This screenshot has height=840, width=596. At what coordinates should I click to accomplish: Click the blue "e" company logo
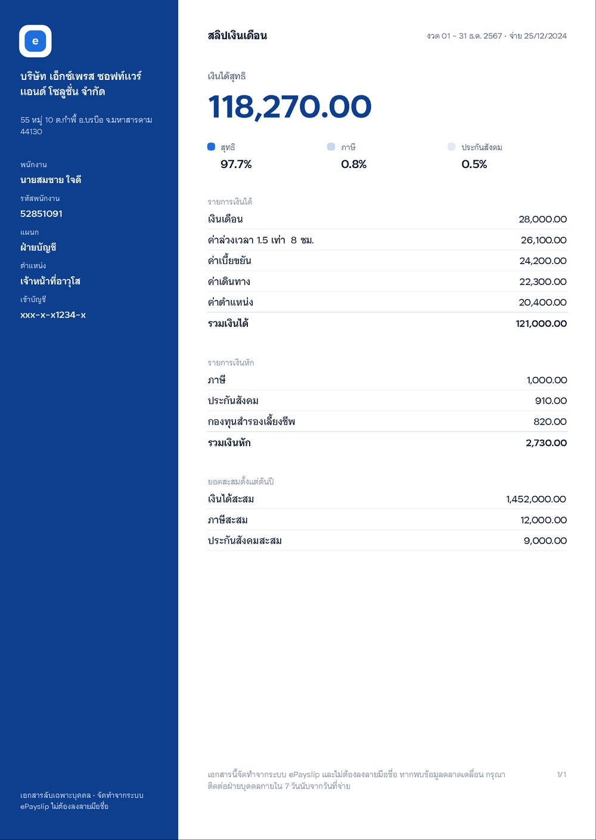(x=35, y=41)
